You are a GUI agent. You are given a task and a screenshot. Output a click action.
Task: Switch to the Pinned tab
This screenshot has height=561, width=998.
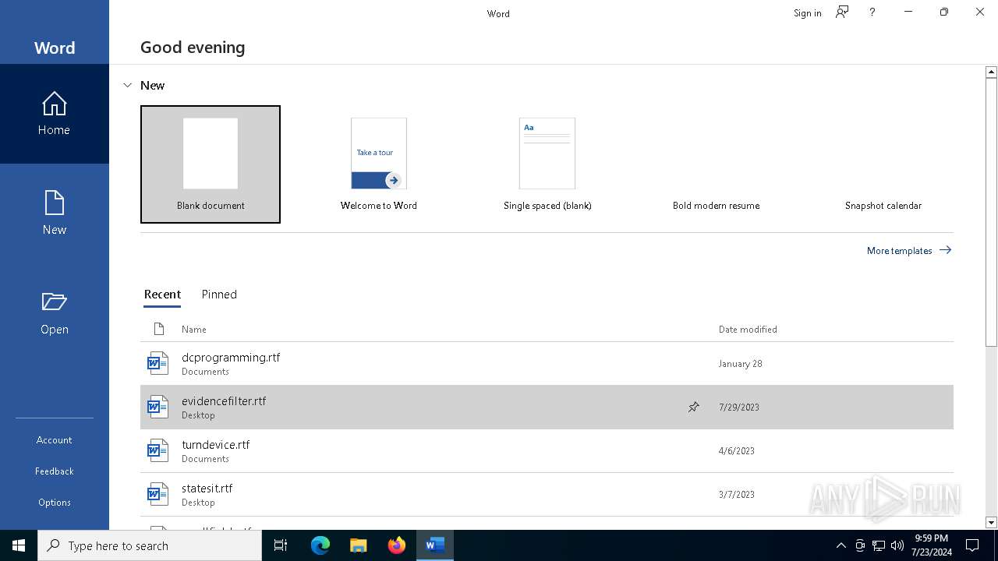coord(219,295)
